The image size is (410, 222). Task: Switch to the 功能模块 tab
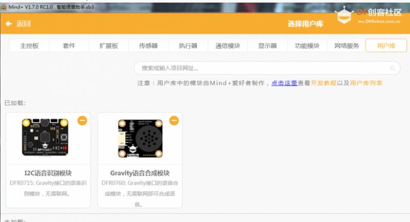point(307,46)
